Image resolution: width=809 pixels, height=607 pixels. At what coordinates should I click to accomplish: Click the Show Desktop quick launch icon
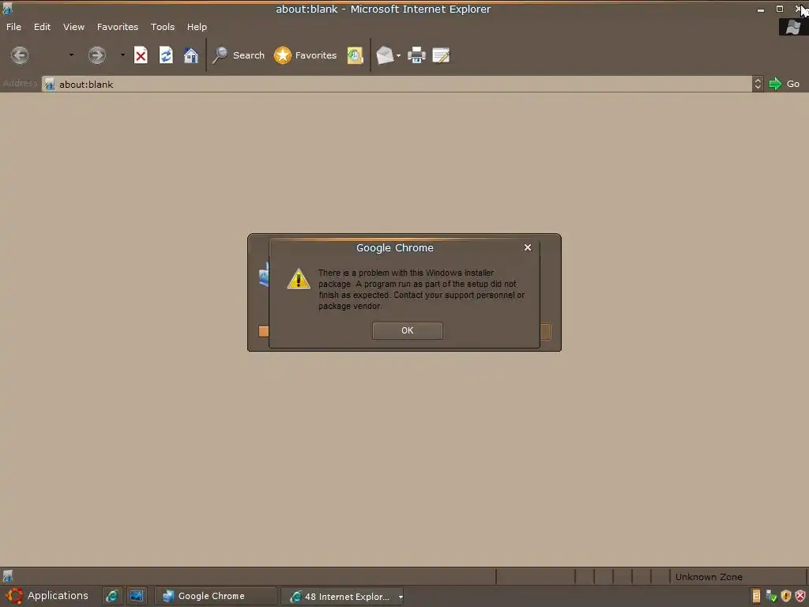point(137,596)
